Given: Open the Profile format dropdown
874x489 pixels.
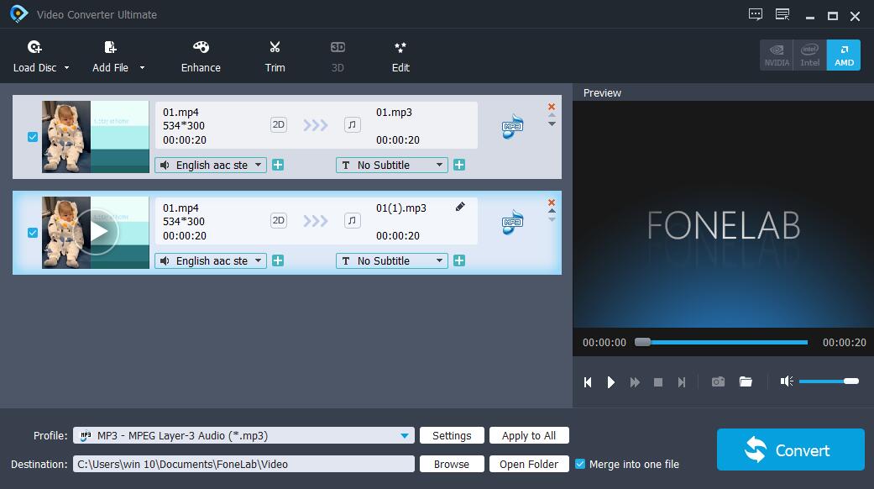Looking at the screenshot, I should (243, 435).
